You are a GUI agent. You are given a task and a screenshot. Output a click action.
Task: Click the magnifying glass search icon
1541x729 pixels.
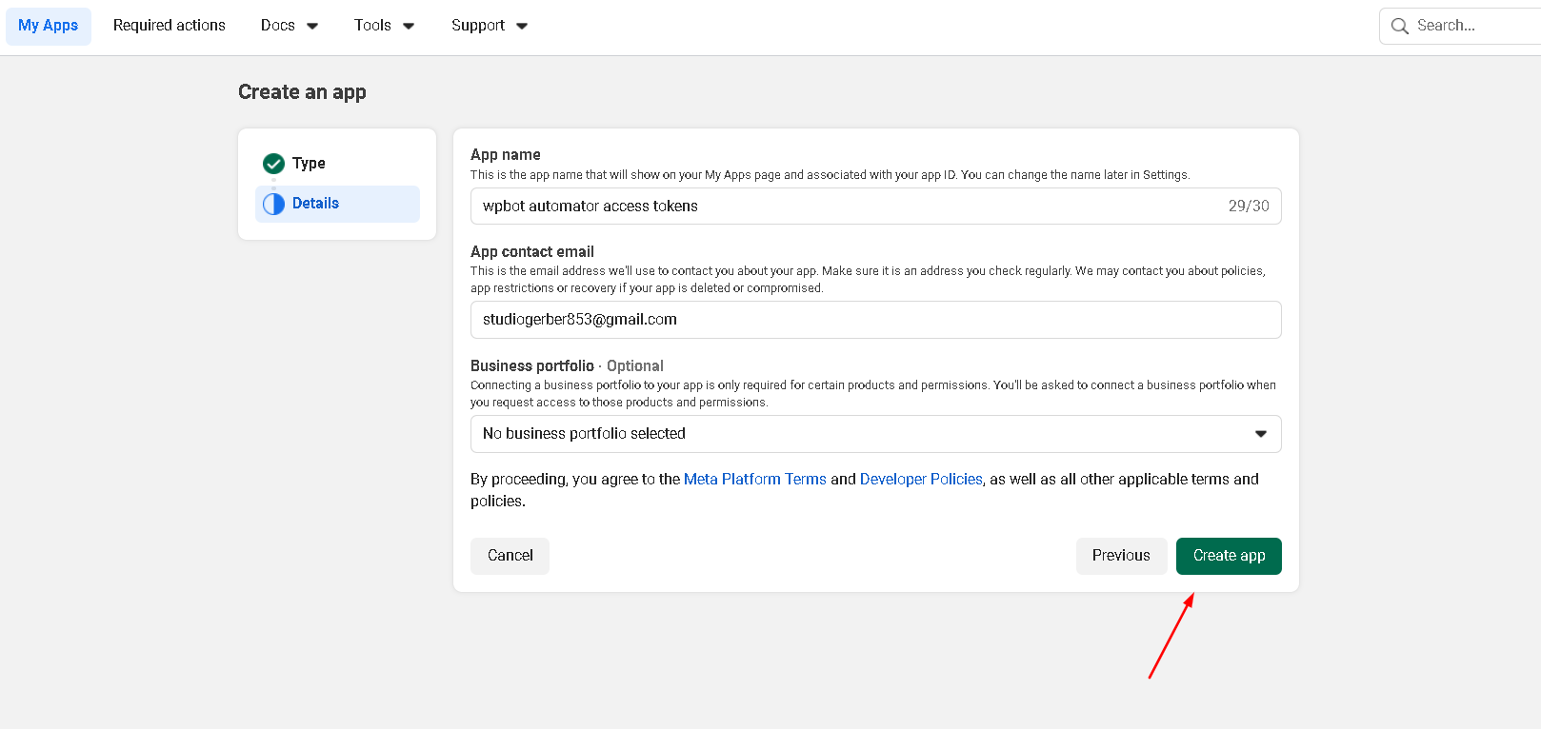pyautogui.click(x=1399, y=26)
